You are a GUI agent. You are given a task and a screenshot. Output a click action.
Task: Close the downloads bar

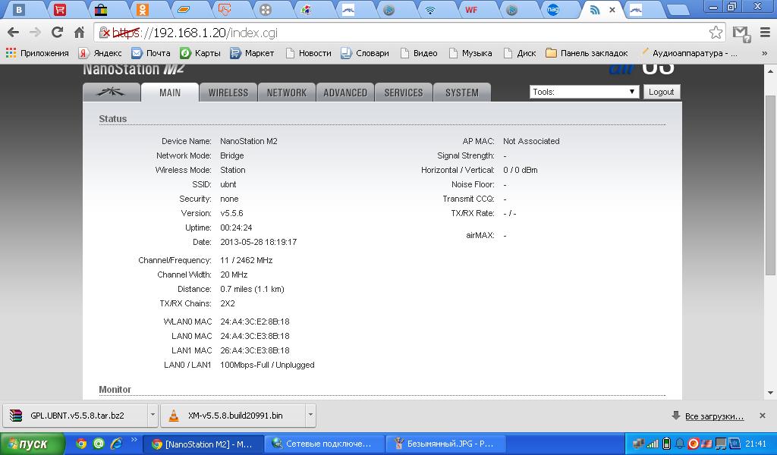763,416
